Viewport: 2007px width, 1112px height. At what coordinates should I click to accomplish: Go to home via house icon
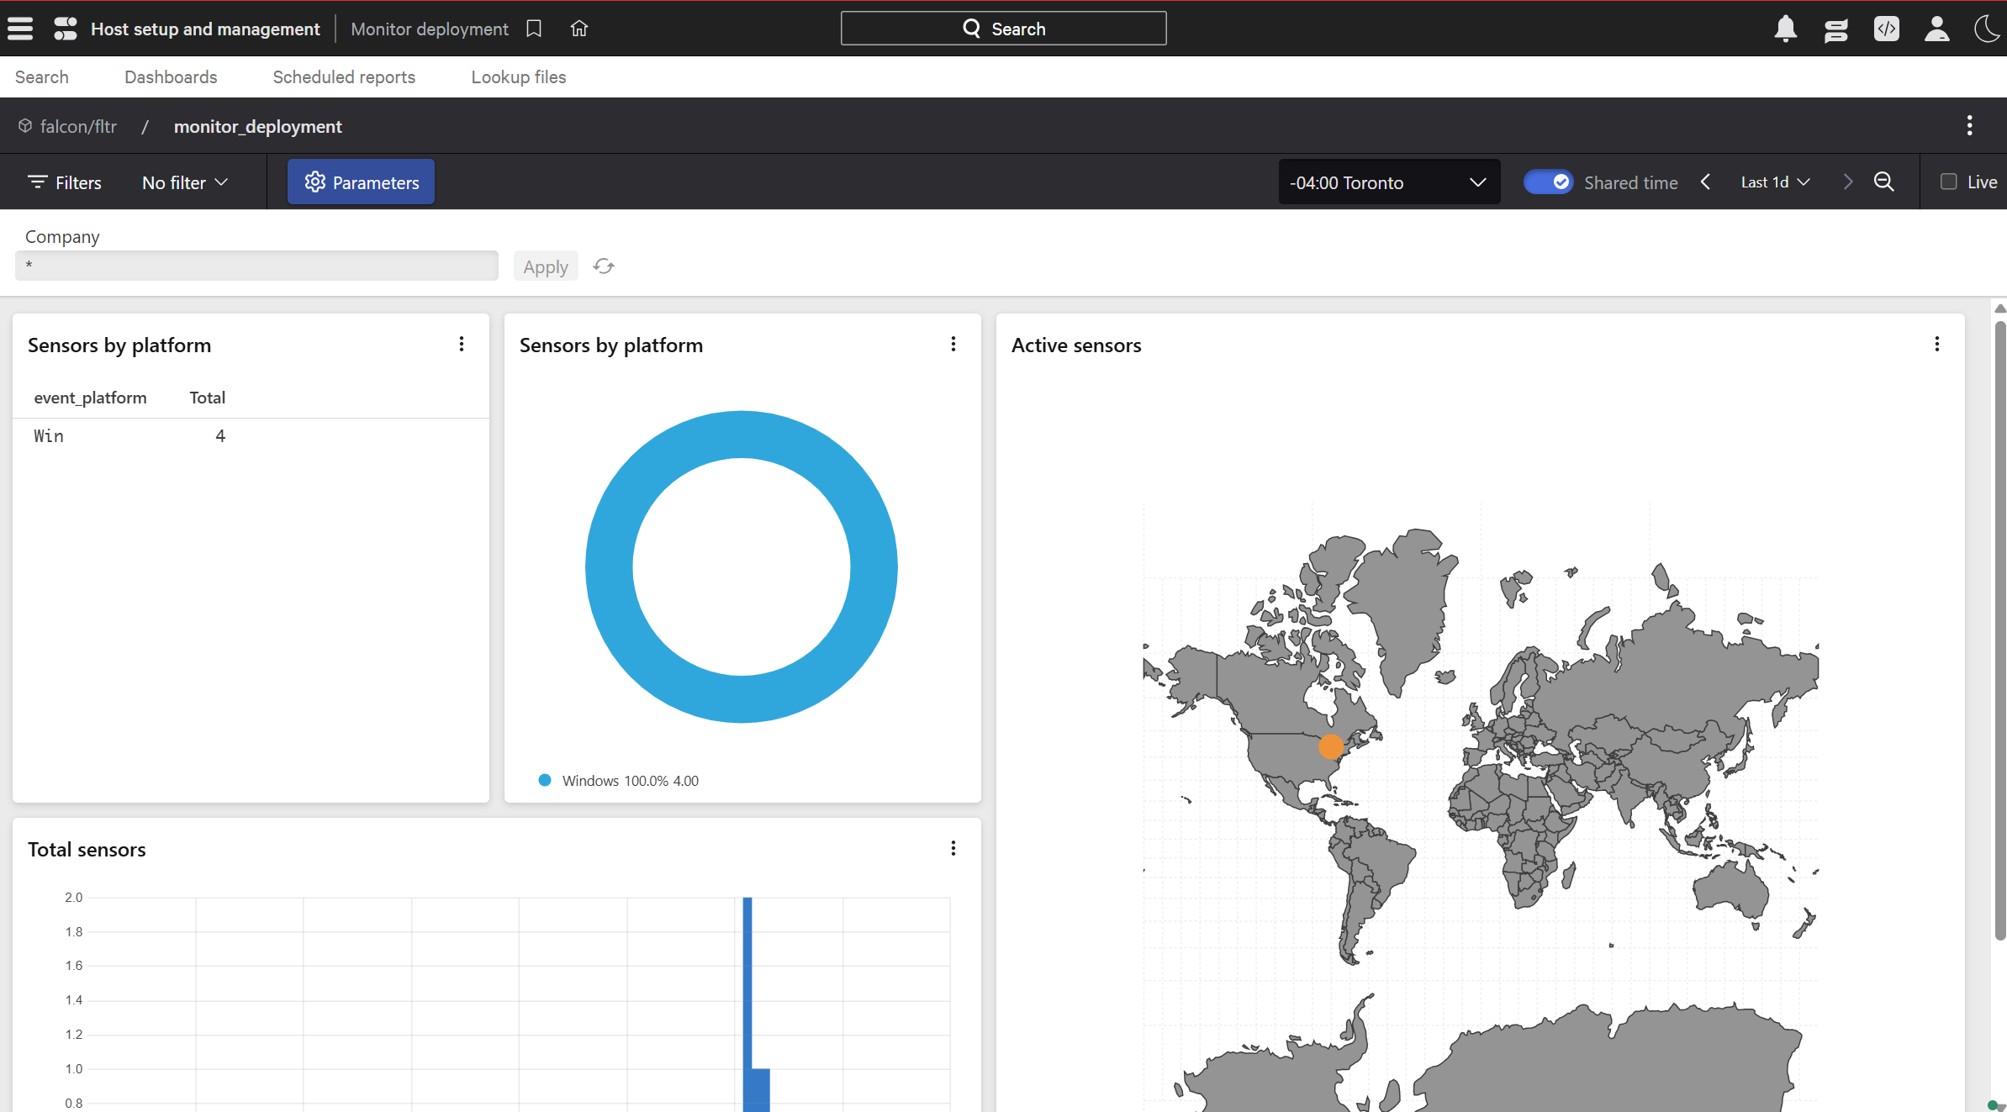[x=579, y=29]
